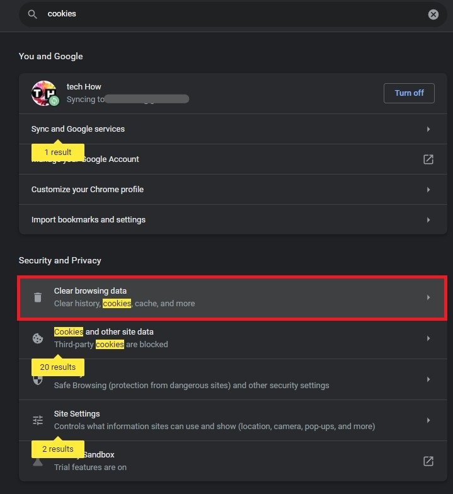453x494 pixels.
Task: Click the tech How profile avatar
Action: (x=45, y=93)
